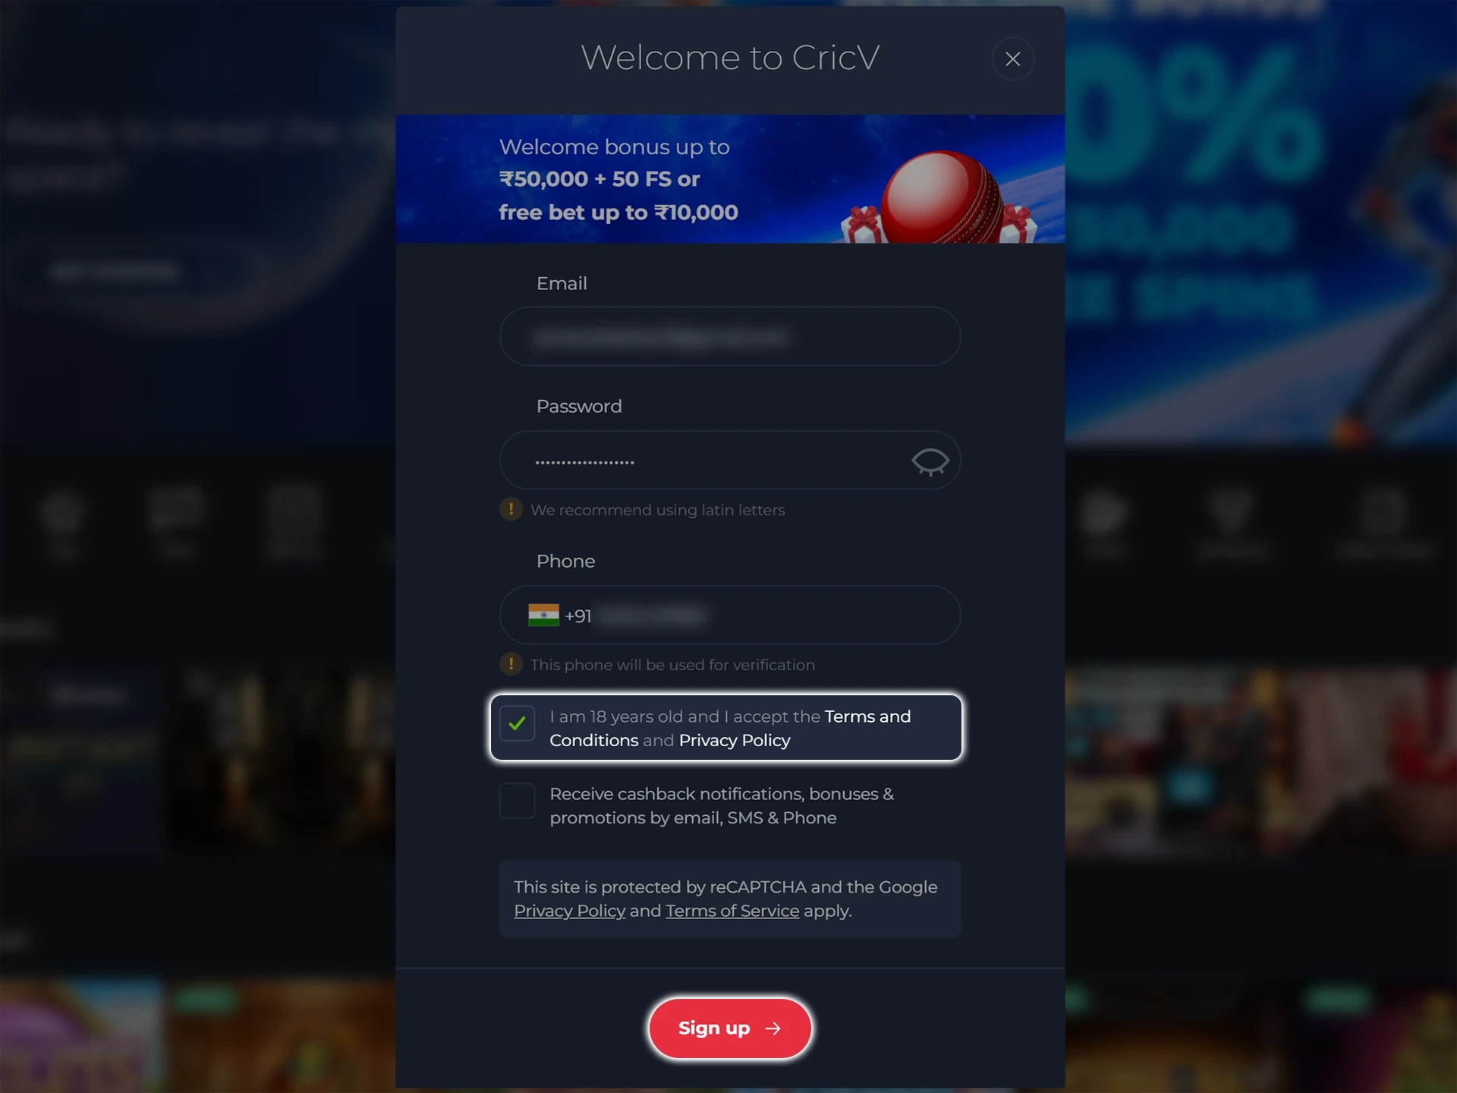Click Sign up button to register
1457x1093 pixels.
(x=730, y=1028)
